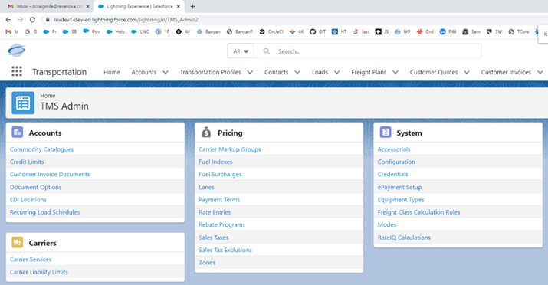Viewport: 548px width, 285px height.
Task: Expand the Loads nav dropdown chevron
Action: tap(337, 72)
